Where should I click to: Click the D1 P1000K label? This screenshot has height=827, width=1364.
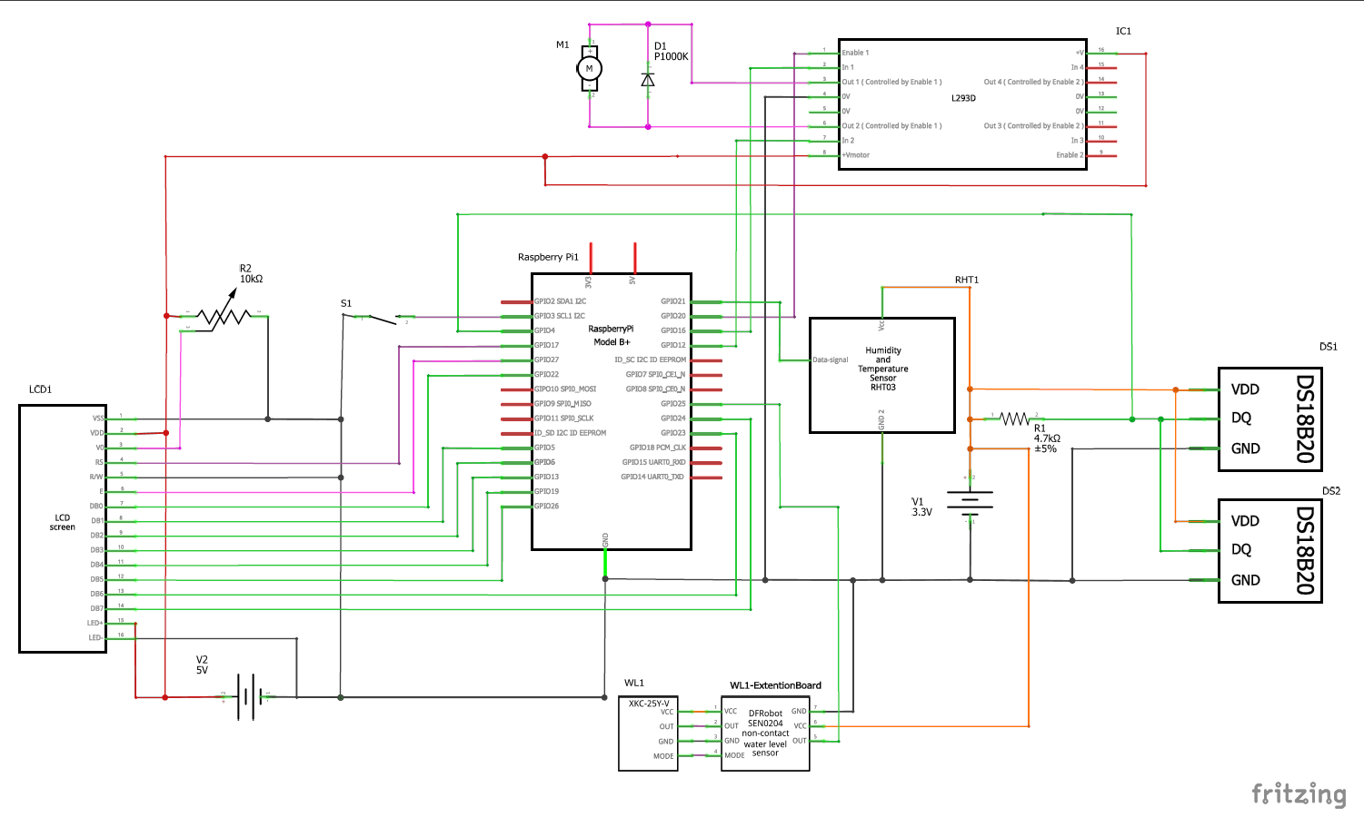671,51
